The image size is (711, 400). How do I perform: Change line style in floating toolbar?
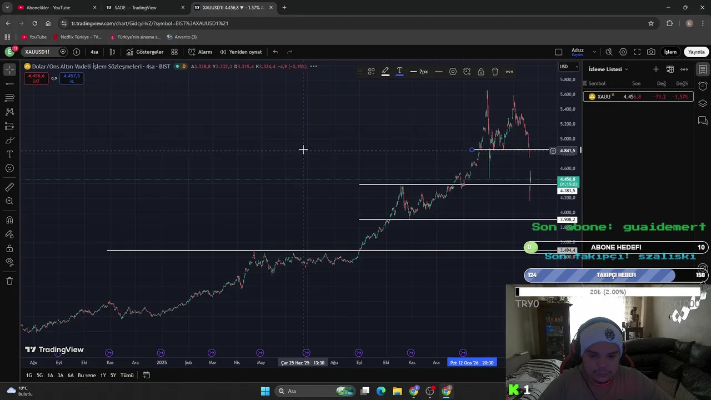pos(438,71)
